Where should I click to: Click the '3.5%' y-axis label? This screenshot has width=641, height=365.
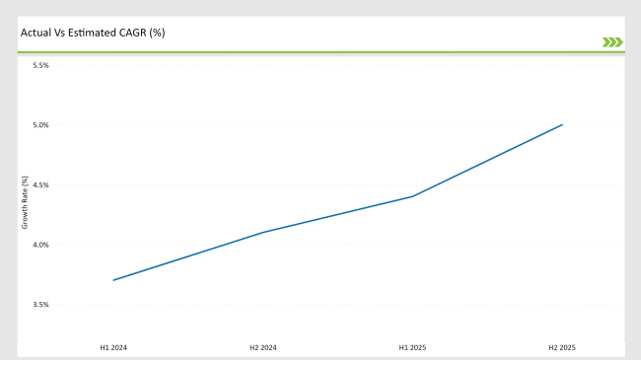[40, 305]
